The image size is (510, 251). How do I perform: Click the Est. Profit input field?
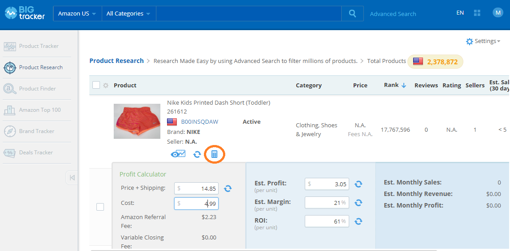tap(327, 184)
